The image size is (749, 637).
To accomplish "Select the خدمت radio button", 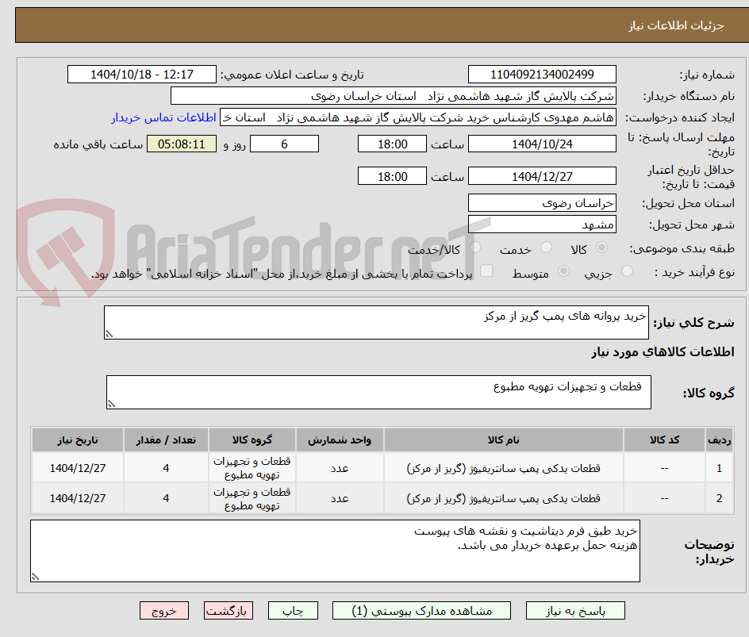I will (x=546, y=248).
